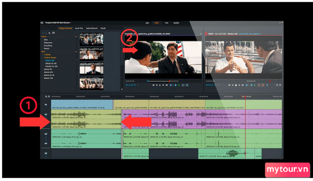Select the Everything filter
This screenshot has height=181, width=313.
(48, 46)
